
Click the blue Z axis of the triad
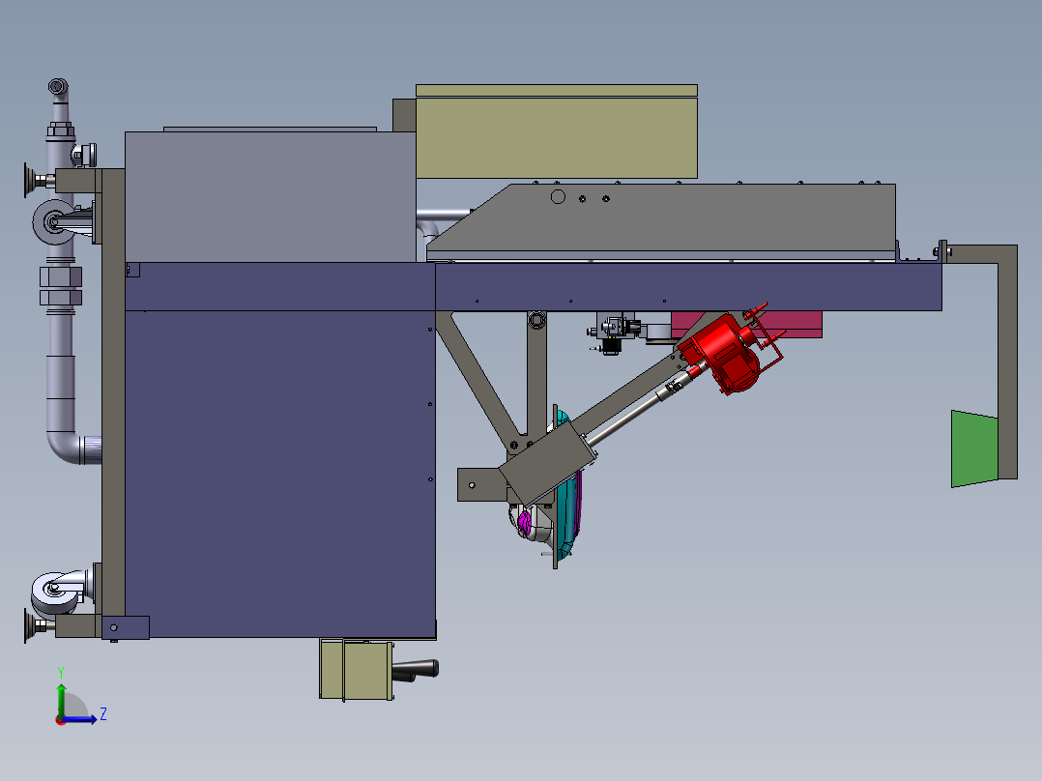pyautogui.click(x=81, y=719)
